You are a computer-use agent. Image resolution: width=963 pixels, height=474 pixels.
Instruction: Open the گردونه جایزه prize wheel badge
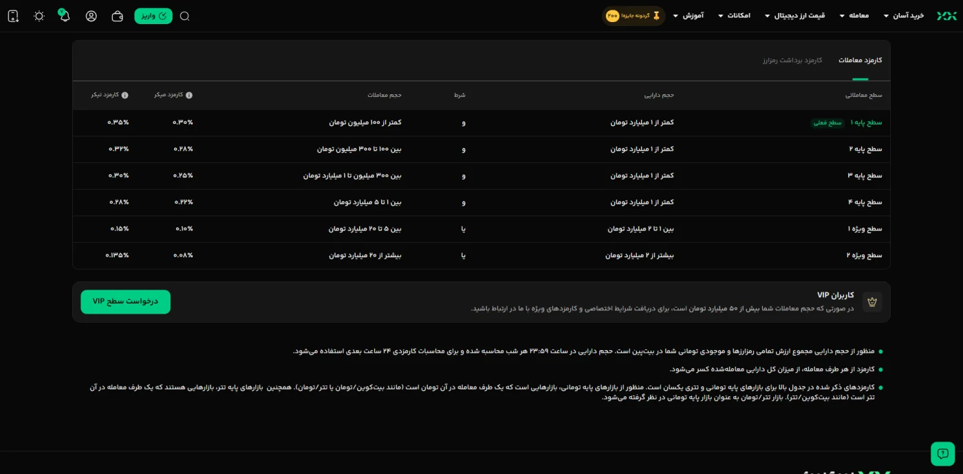tap(634, 16)
